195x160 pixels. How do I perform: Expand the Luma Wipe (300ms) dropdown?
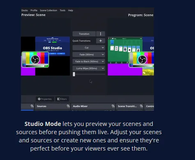tap(89, 69)
